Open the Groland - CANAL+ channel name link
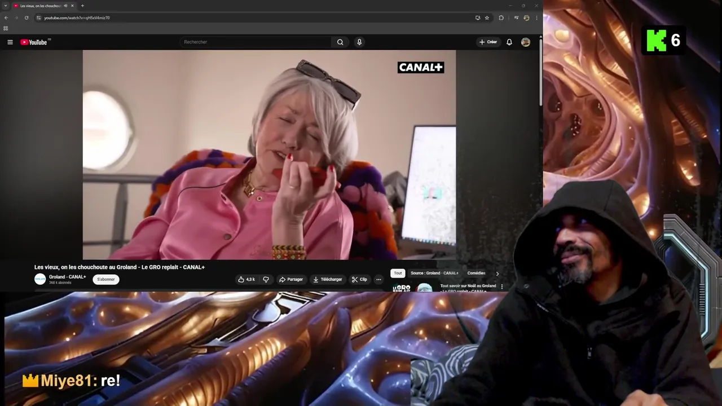 click(x=68, y=277)
